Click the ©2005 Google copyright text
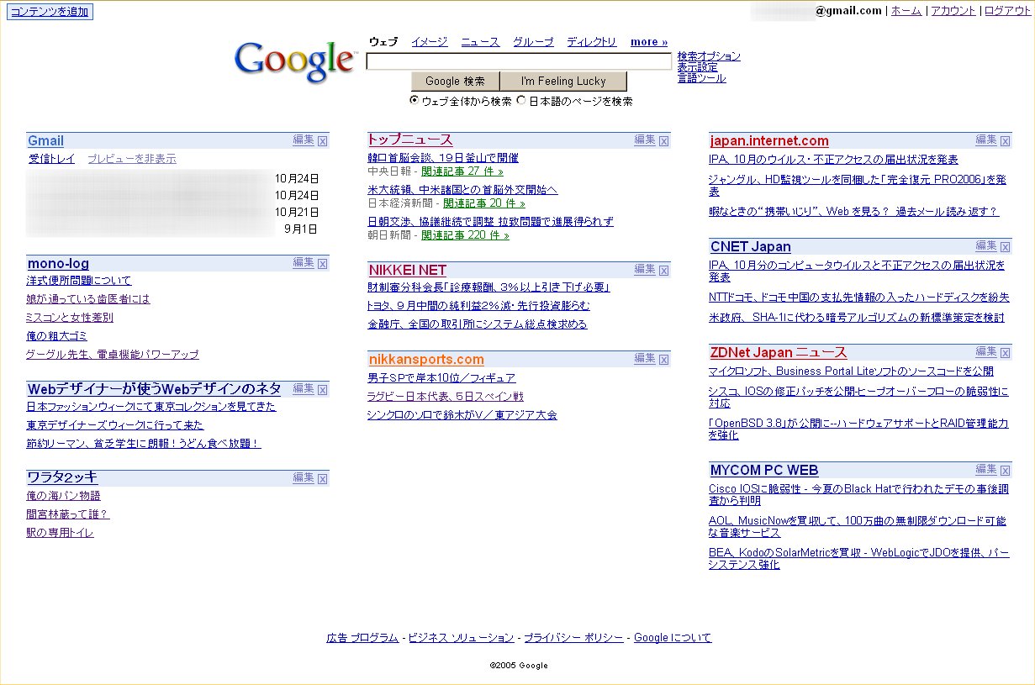1035x685 pixels. click(x=519, y=666)
